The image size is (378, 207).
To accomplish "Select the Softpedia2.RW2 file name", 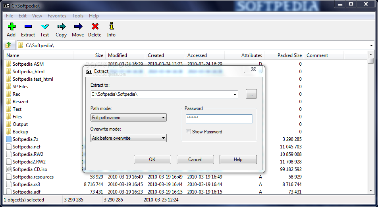I will [29, 161].
